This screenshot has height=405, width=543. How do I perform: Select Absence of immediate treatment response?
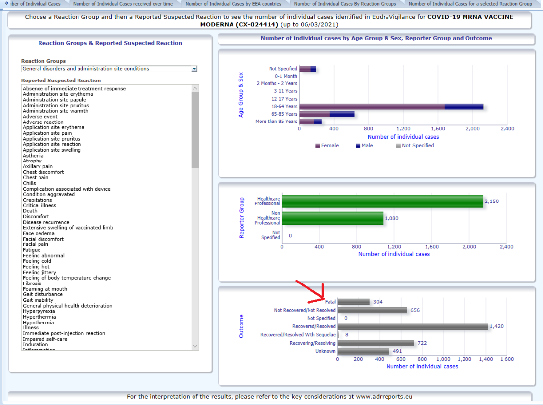point(75,89)
